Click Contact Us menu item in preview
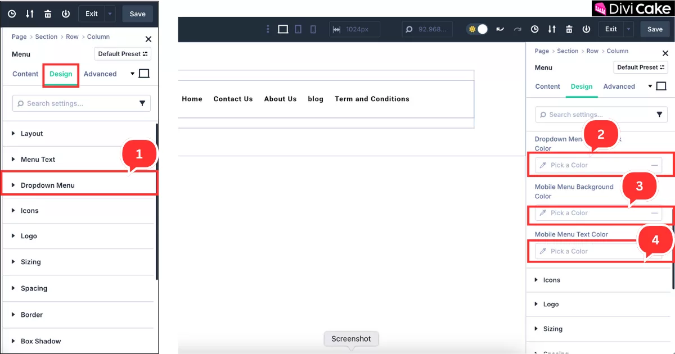 tap(233, 99)
